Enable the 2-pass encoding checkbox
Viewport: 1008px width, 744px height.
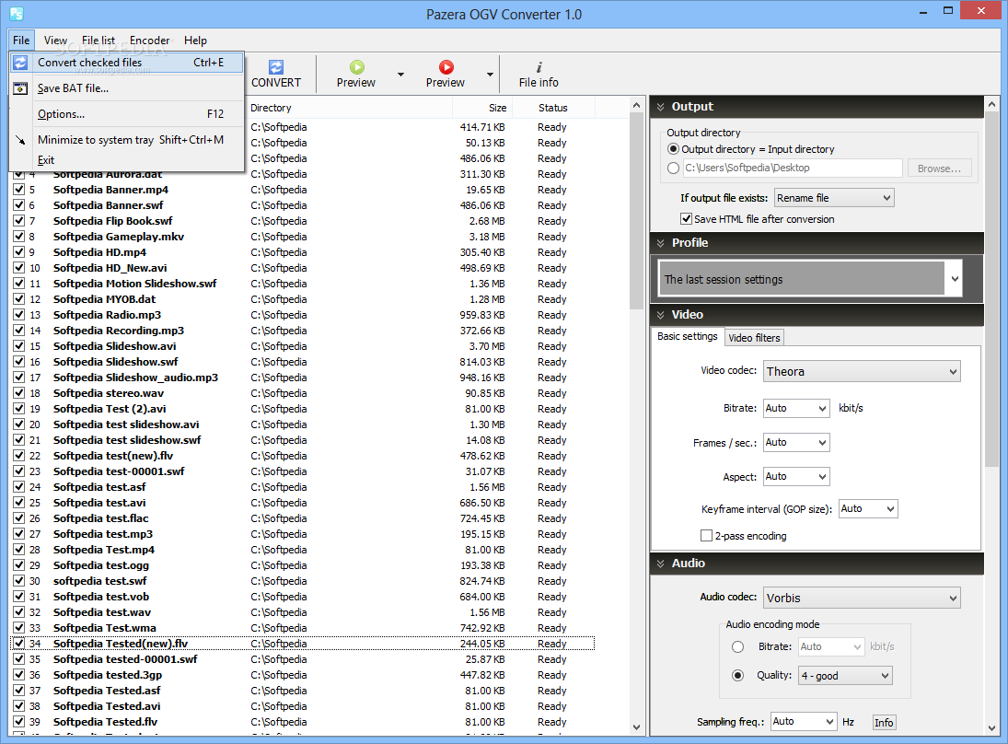coord(706,536)
